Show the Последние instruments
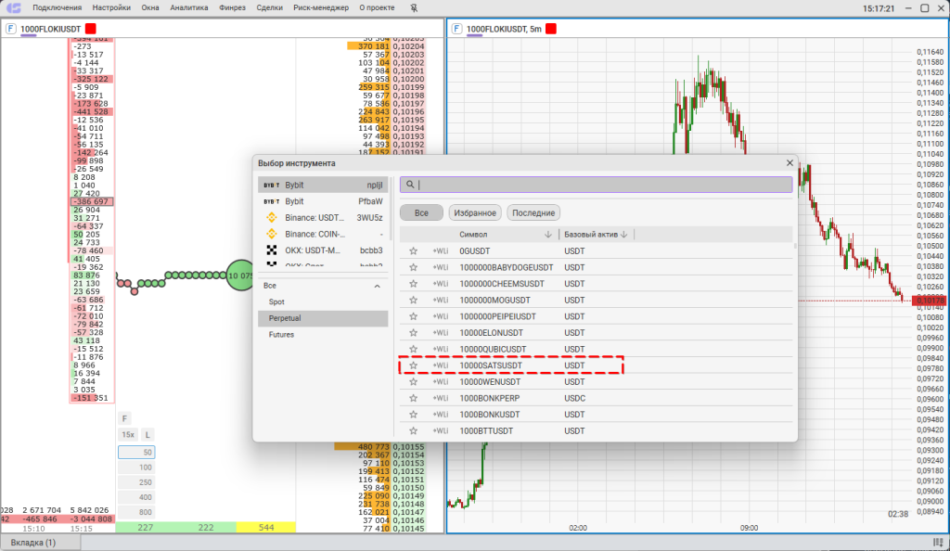Screen dimensions: 950x551 click(x=534, y=212)
